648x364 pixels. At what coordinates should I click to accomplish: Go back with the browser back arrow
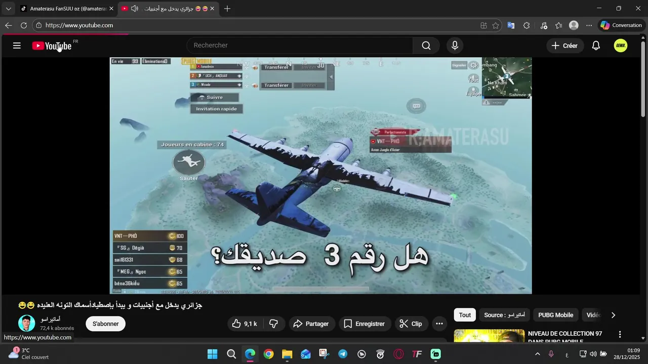pyautogui.click(x=9, y=25)
